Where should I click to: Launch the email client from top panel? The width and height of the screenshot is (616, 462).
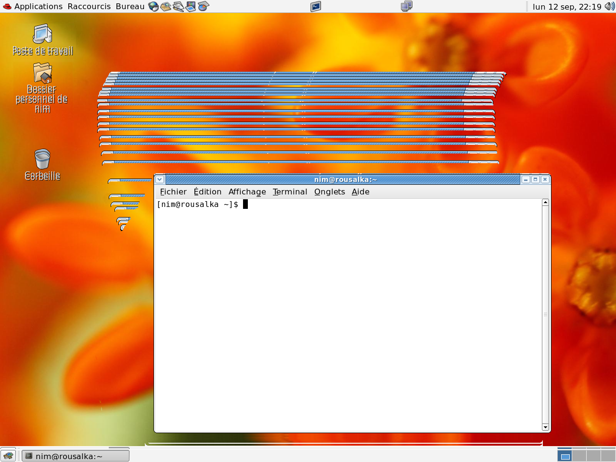[166, 6]
